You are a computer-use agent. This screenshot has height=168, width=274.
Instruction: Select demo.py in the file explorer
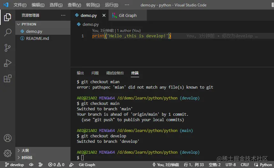[43, 31]
